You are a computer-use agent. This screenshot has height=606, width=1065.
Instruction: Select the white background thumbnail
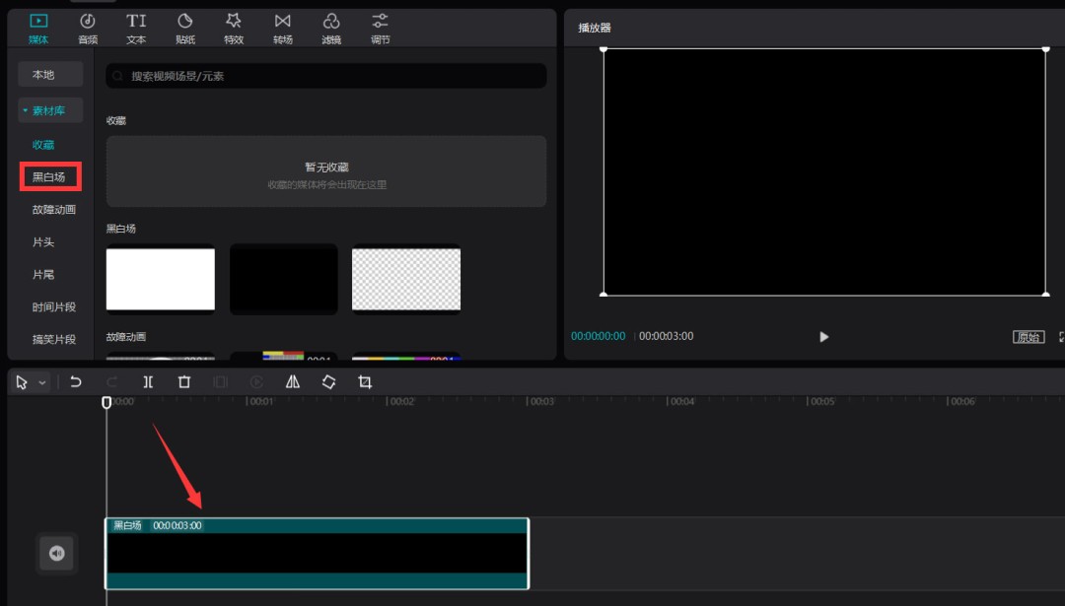coord(161,279)
